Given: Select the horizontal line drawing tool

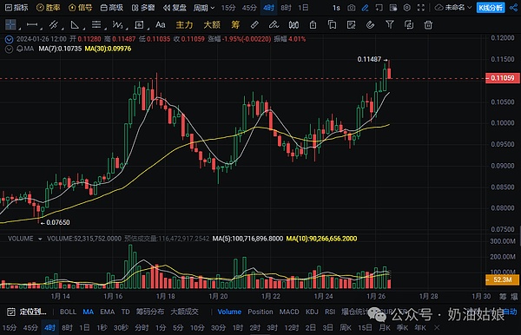Looking at the screenshot, I should pos(32,24).
